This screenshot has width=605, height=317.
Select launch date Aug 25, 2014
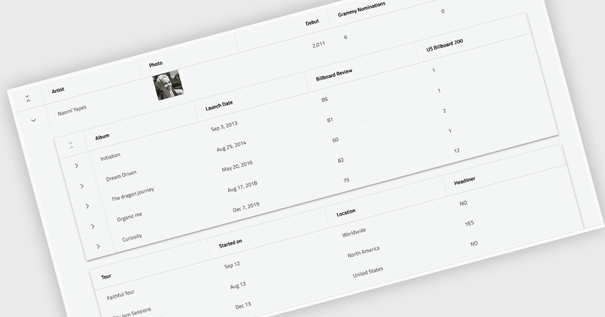[231, 146]
